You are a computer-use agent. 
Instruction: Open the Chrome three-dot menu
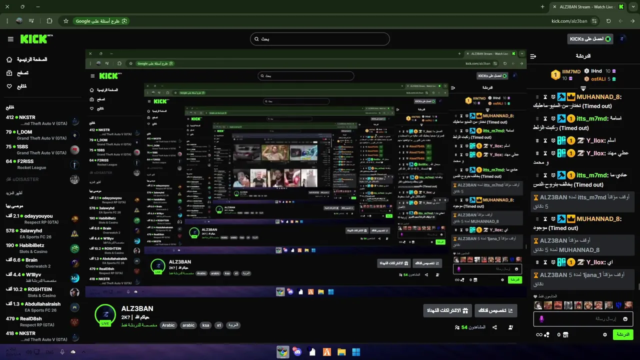pyautogui.click(x=7, y=21)
